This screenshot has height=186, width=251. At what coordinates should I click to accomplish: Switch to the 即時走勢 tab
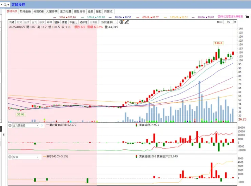click(25, 12)
